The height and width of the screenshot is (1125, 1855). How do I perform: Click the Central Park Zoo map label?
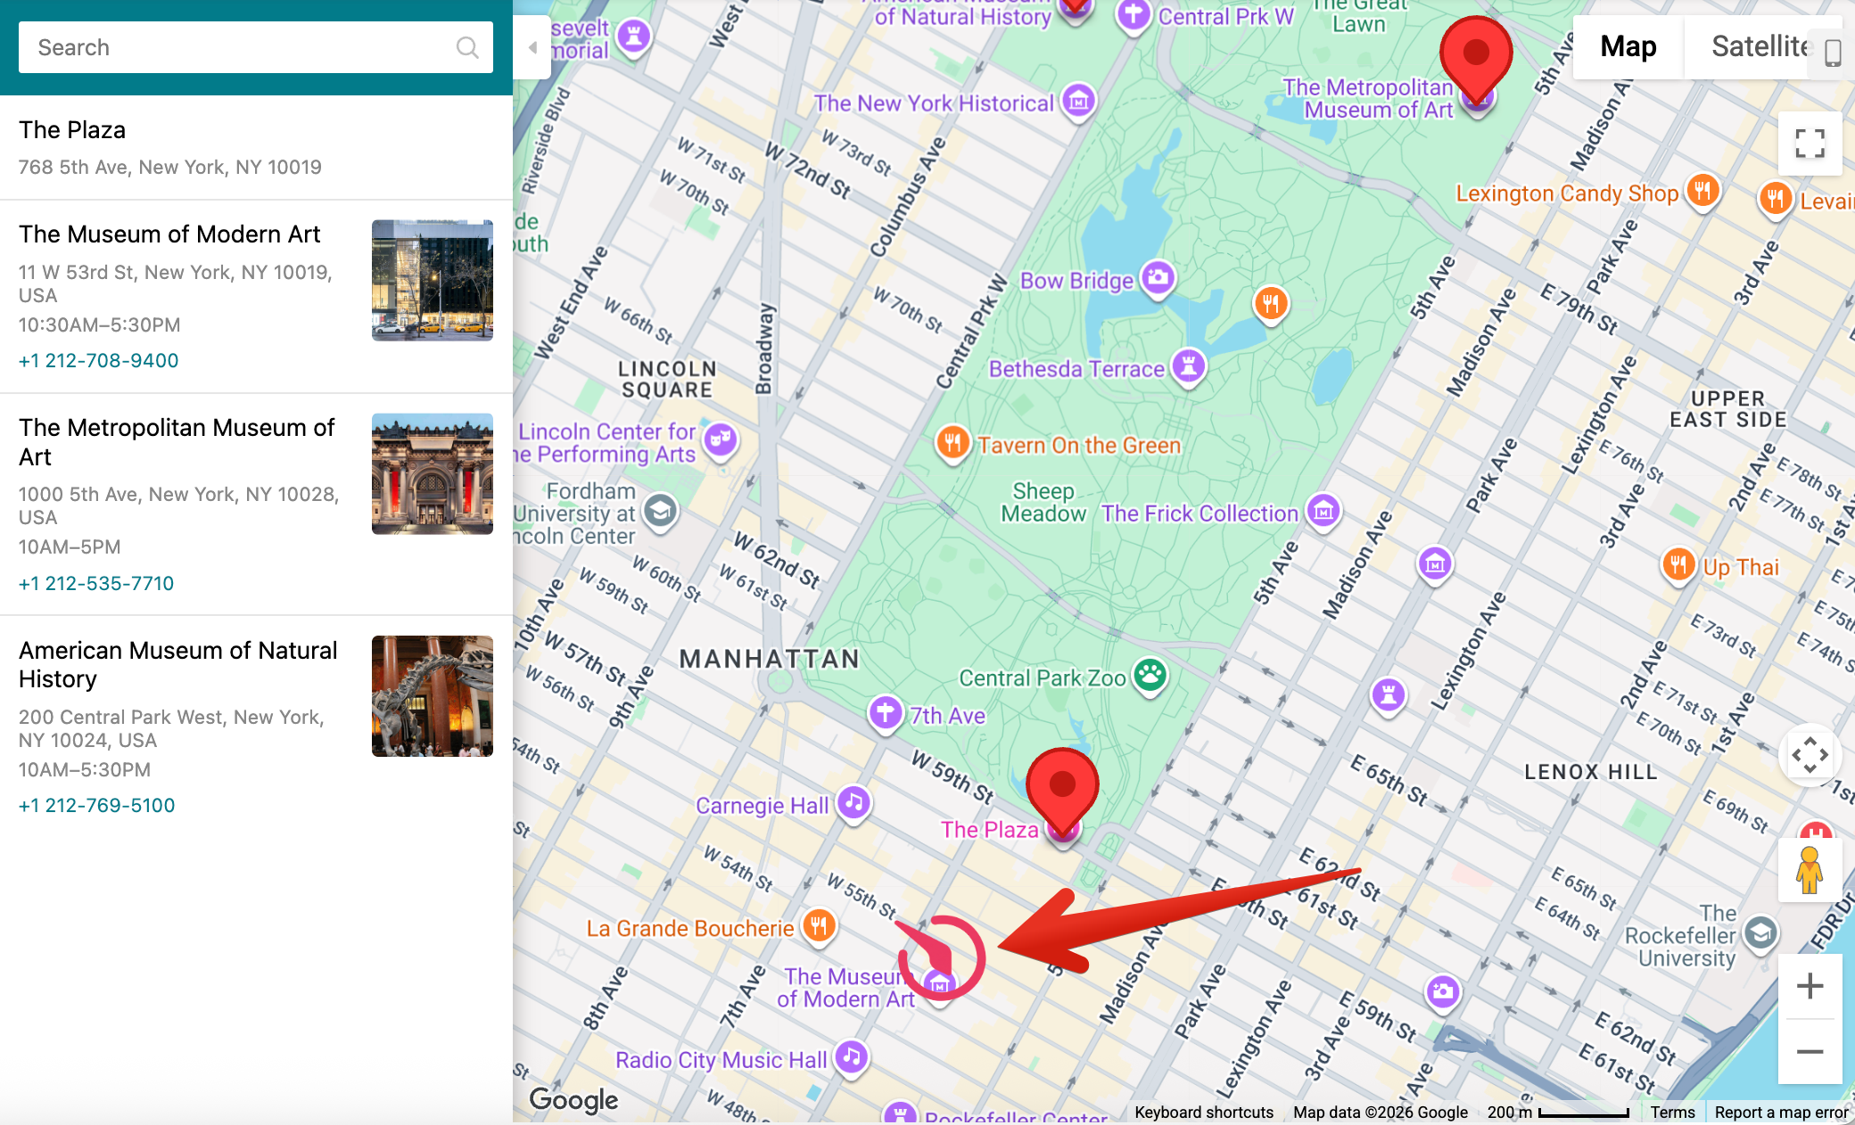coord(1043,678)
